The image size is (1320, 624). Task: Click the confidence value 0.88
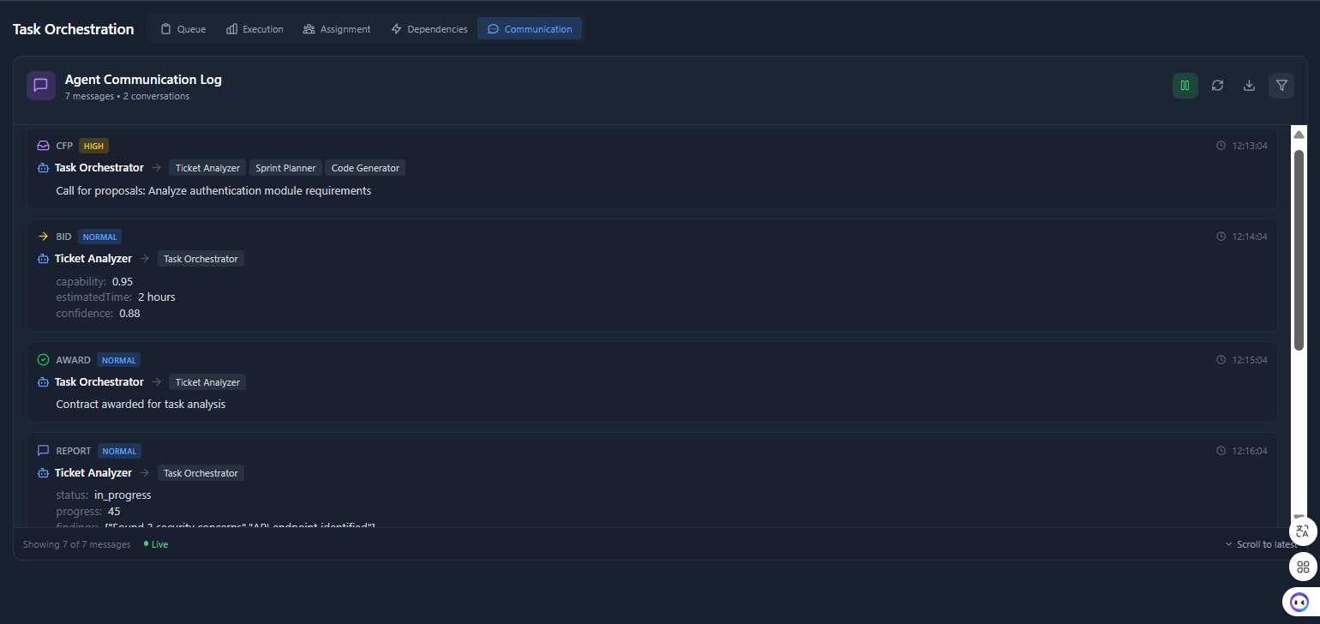pos(129,314)
